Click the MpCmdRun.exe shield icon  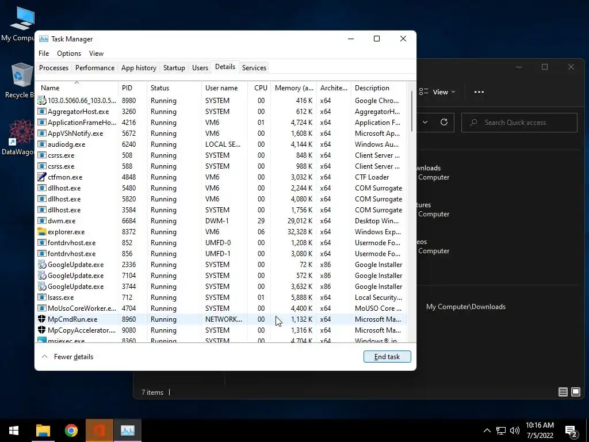tap(41, 319)
